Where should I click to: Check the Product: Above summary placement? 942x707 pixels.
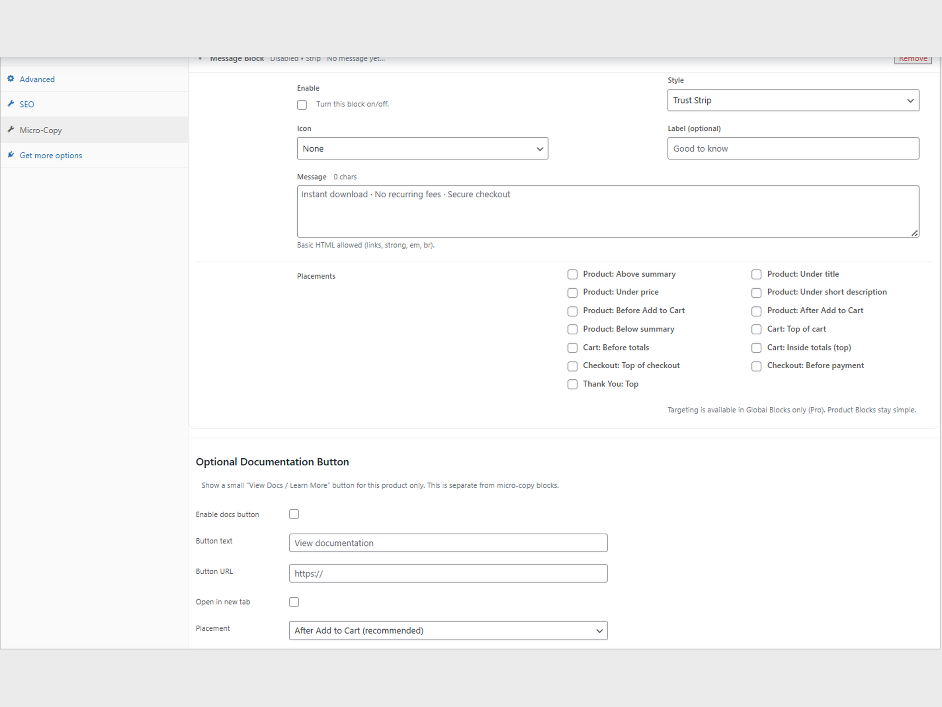click(572, 274)
